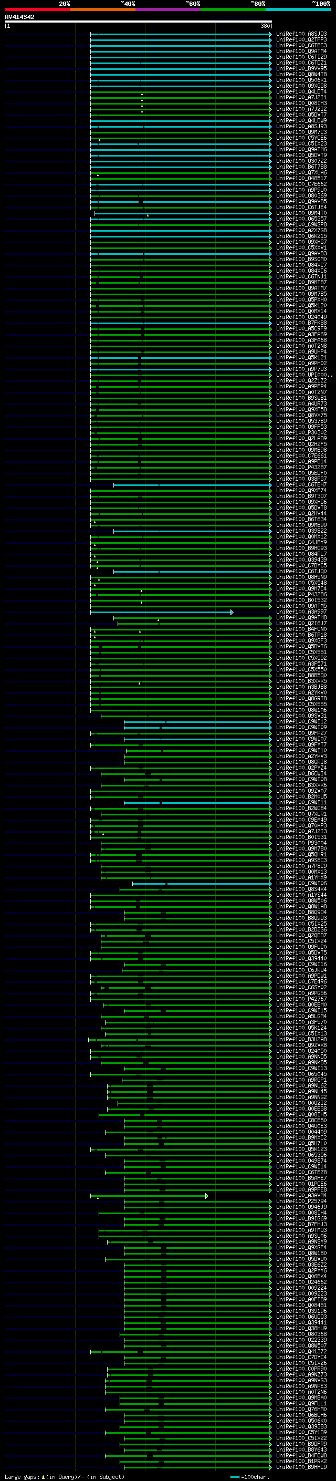
Task: Click the orange ~40% identity legend segment
Action: [103, 9]
